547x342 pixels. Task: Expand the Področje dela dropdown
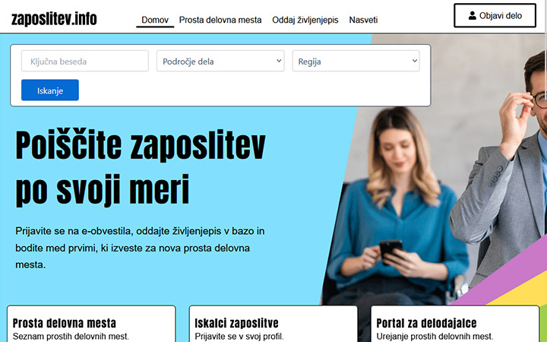tap(220, 62)
